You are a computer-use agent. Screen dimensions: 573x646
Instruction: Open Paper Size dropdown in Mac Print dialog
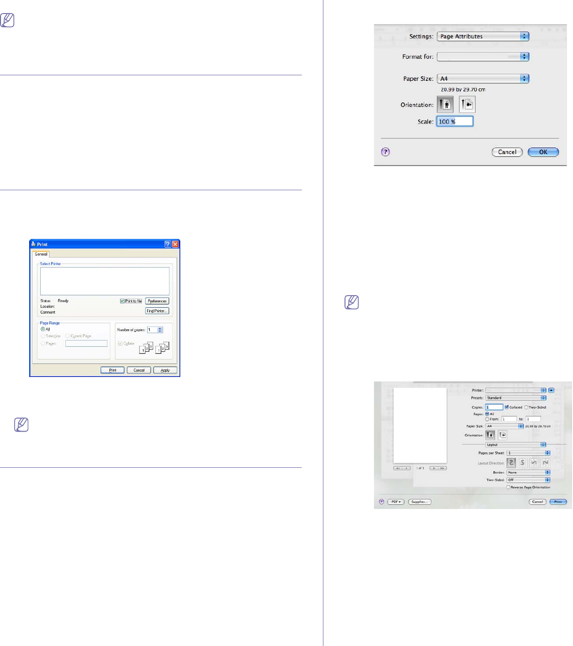pyautogui.click(x=505, y=426)
